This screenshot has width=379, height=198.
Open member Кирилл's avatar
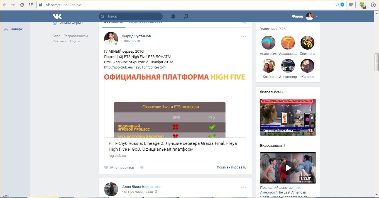pos(307,66)
